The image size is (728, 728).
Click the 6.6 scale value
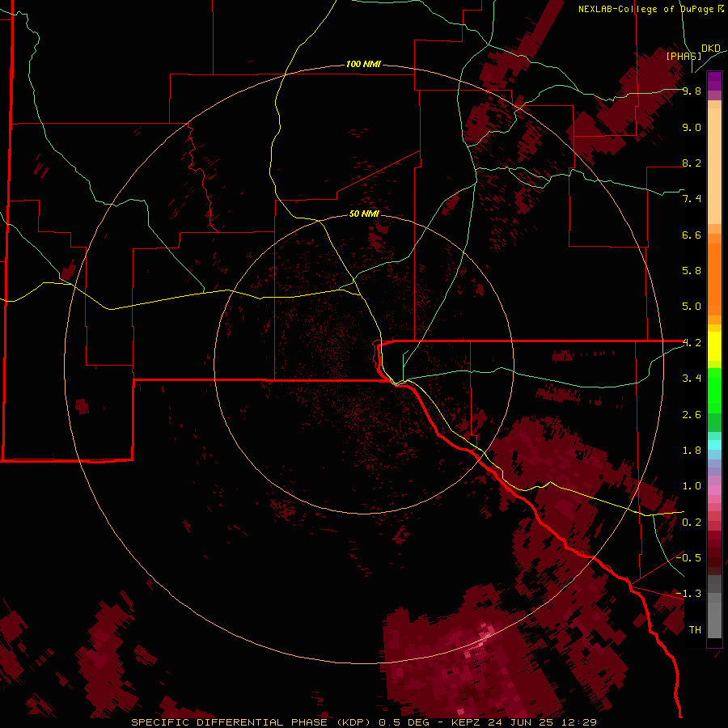coord(692,235)
